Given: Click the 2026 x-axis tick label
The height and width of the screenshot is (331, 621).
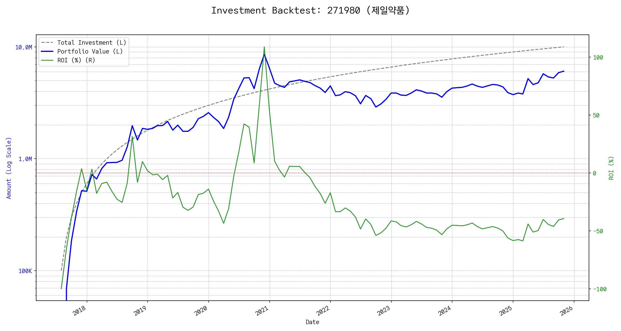Looking at the screenshot, I should (567, 311).
